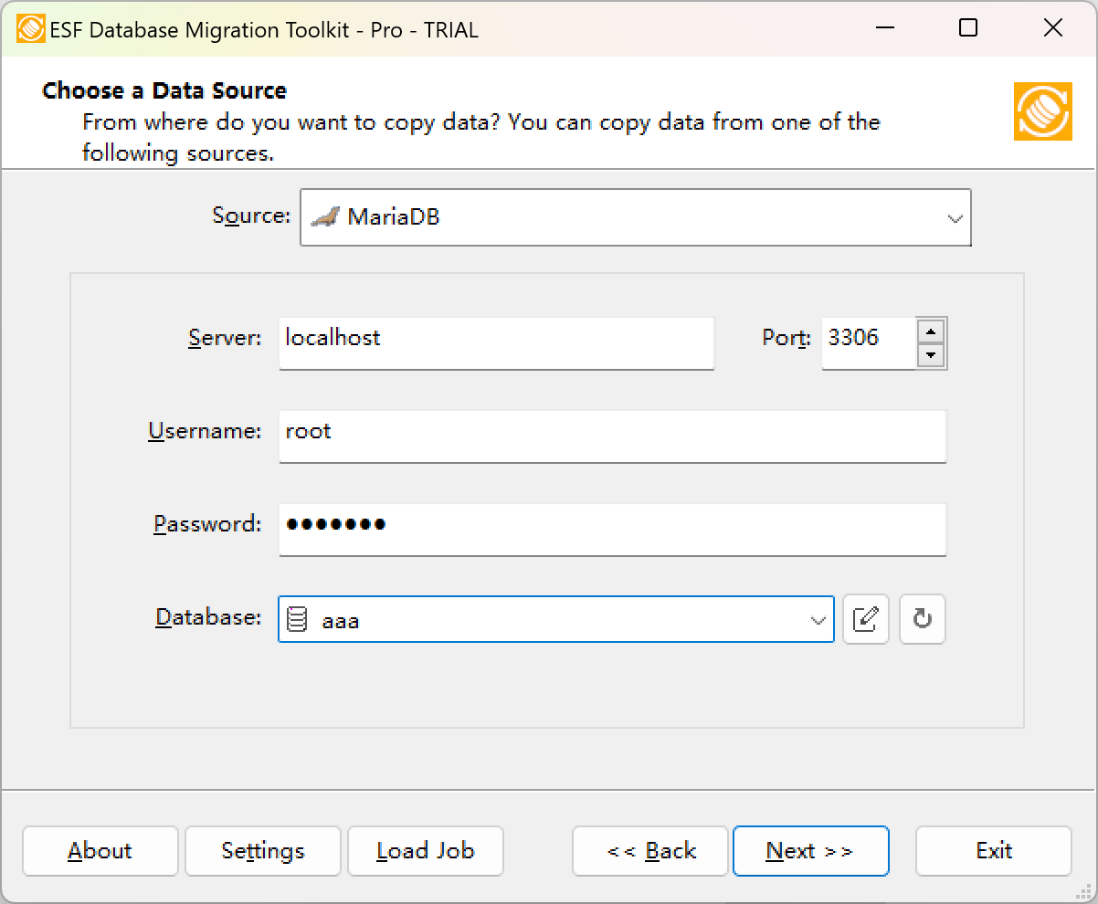Go back with the << Back button

click(650, 851)
